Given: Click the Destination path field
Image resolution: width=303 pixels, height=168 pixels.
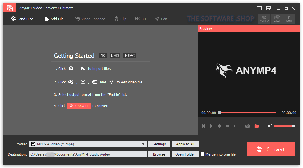Looking at the screenshot, I should point(88,154).
